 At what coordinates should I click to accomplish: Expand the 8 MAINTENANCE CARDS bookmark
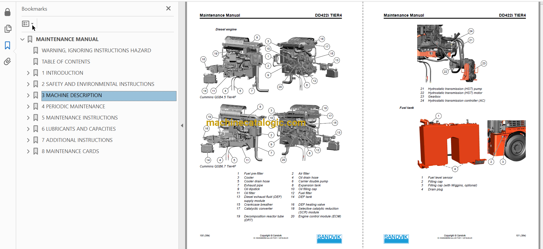[28, 151]
